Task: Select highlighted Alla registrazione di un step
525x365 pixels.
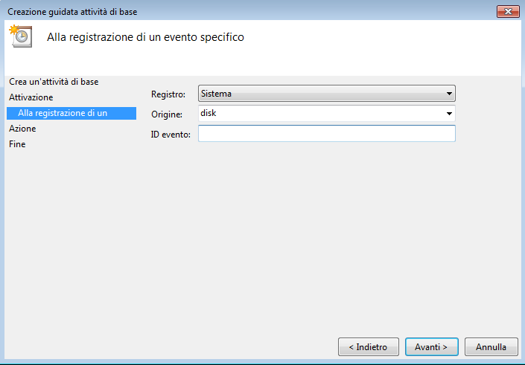Action: tap(71, 113)
